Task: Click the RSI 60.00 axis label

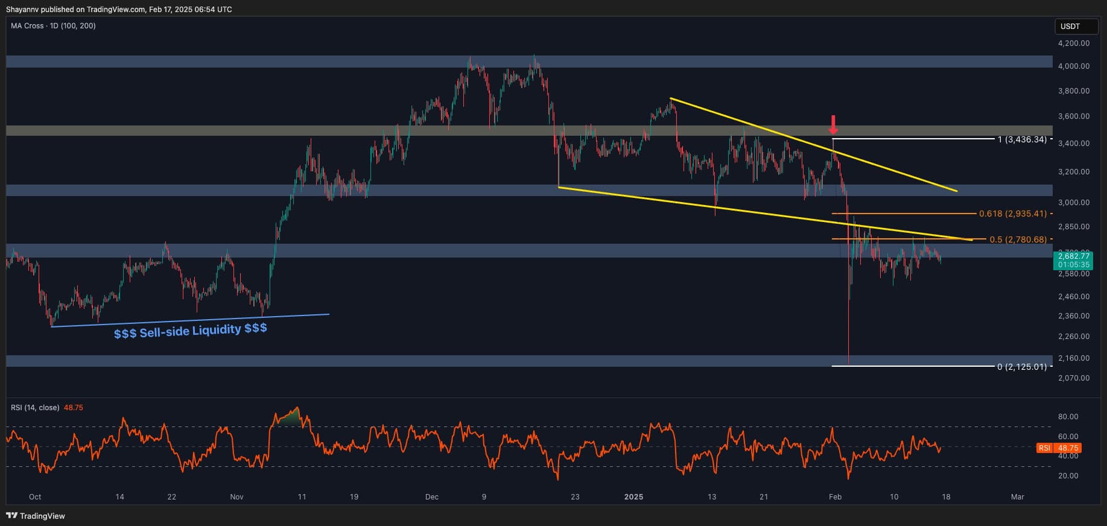Action: (x=1068, y=437)
